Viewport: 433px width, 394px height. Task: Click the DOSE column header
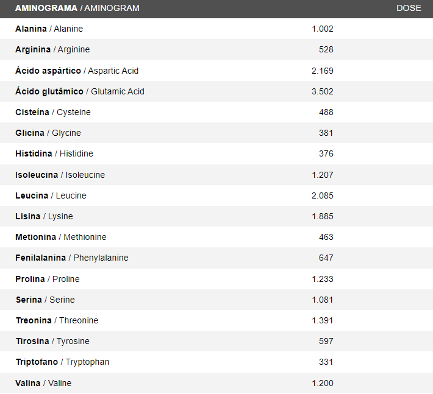click(409, 9)
